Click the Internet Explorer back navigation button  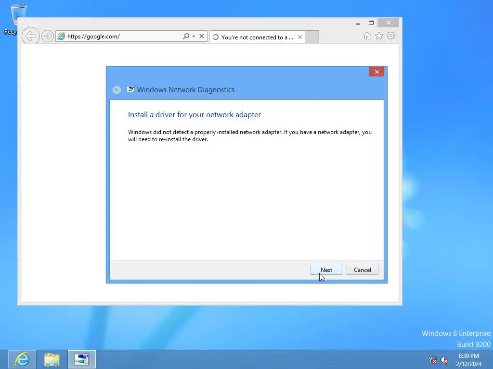coord(30,36)
